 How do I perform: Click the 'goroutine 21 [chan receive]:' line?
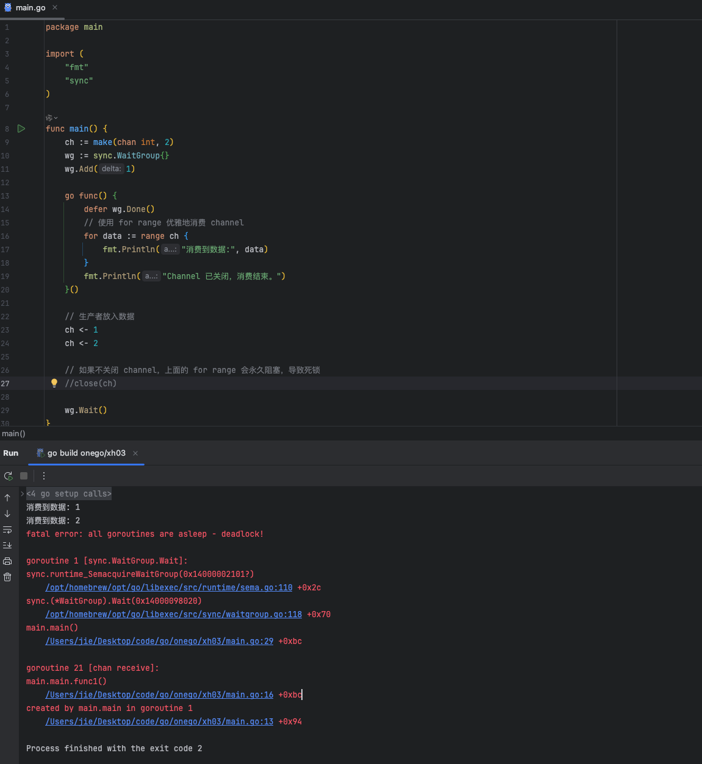click(x=93, y=668)
